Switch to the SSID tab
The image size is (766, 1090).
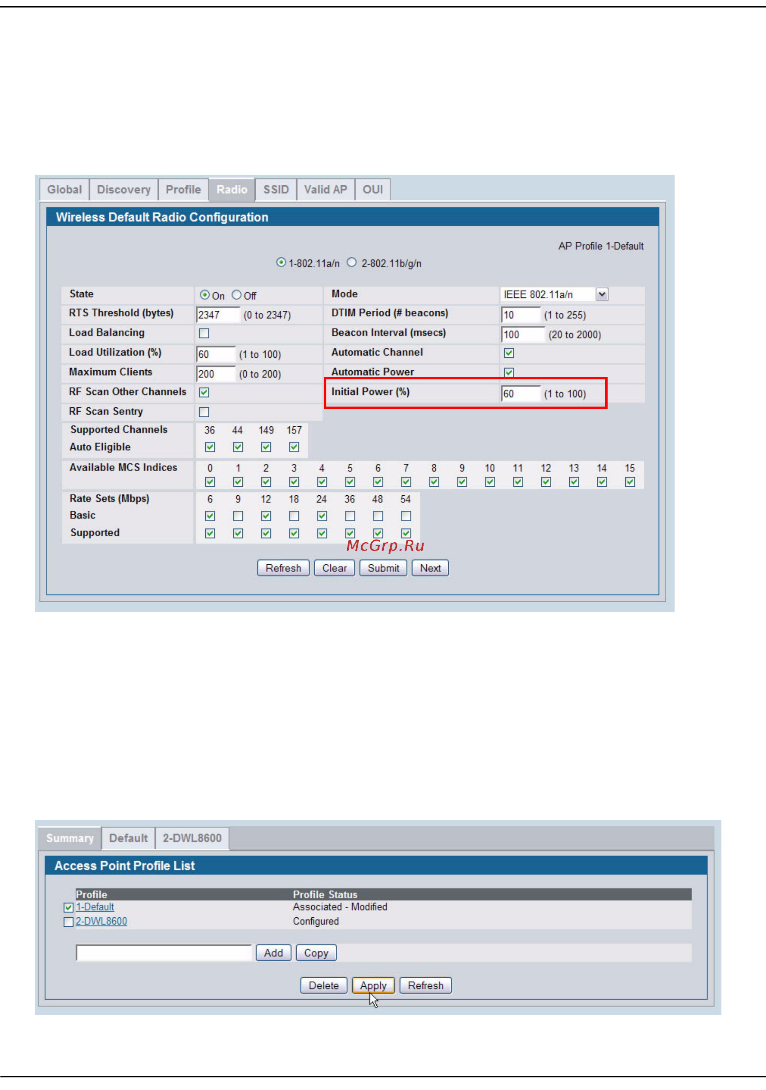(x=276, y=189)
